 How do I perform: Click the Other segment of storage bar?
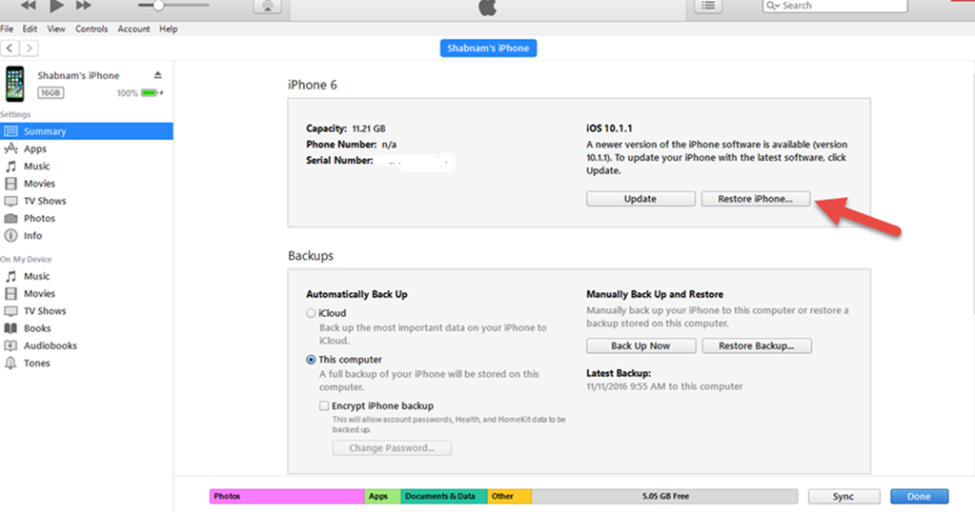pos(509,496)
